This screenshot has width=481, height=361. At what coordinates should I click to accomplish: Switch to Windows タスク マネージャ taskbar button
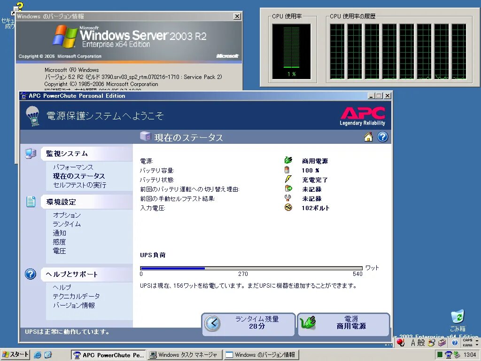(x=185, y=355)
